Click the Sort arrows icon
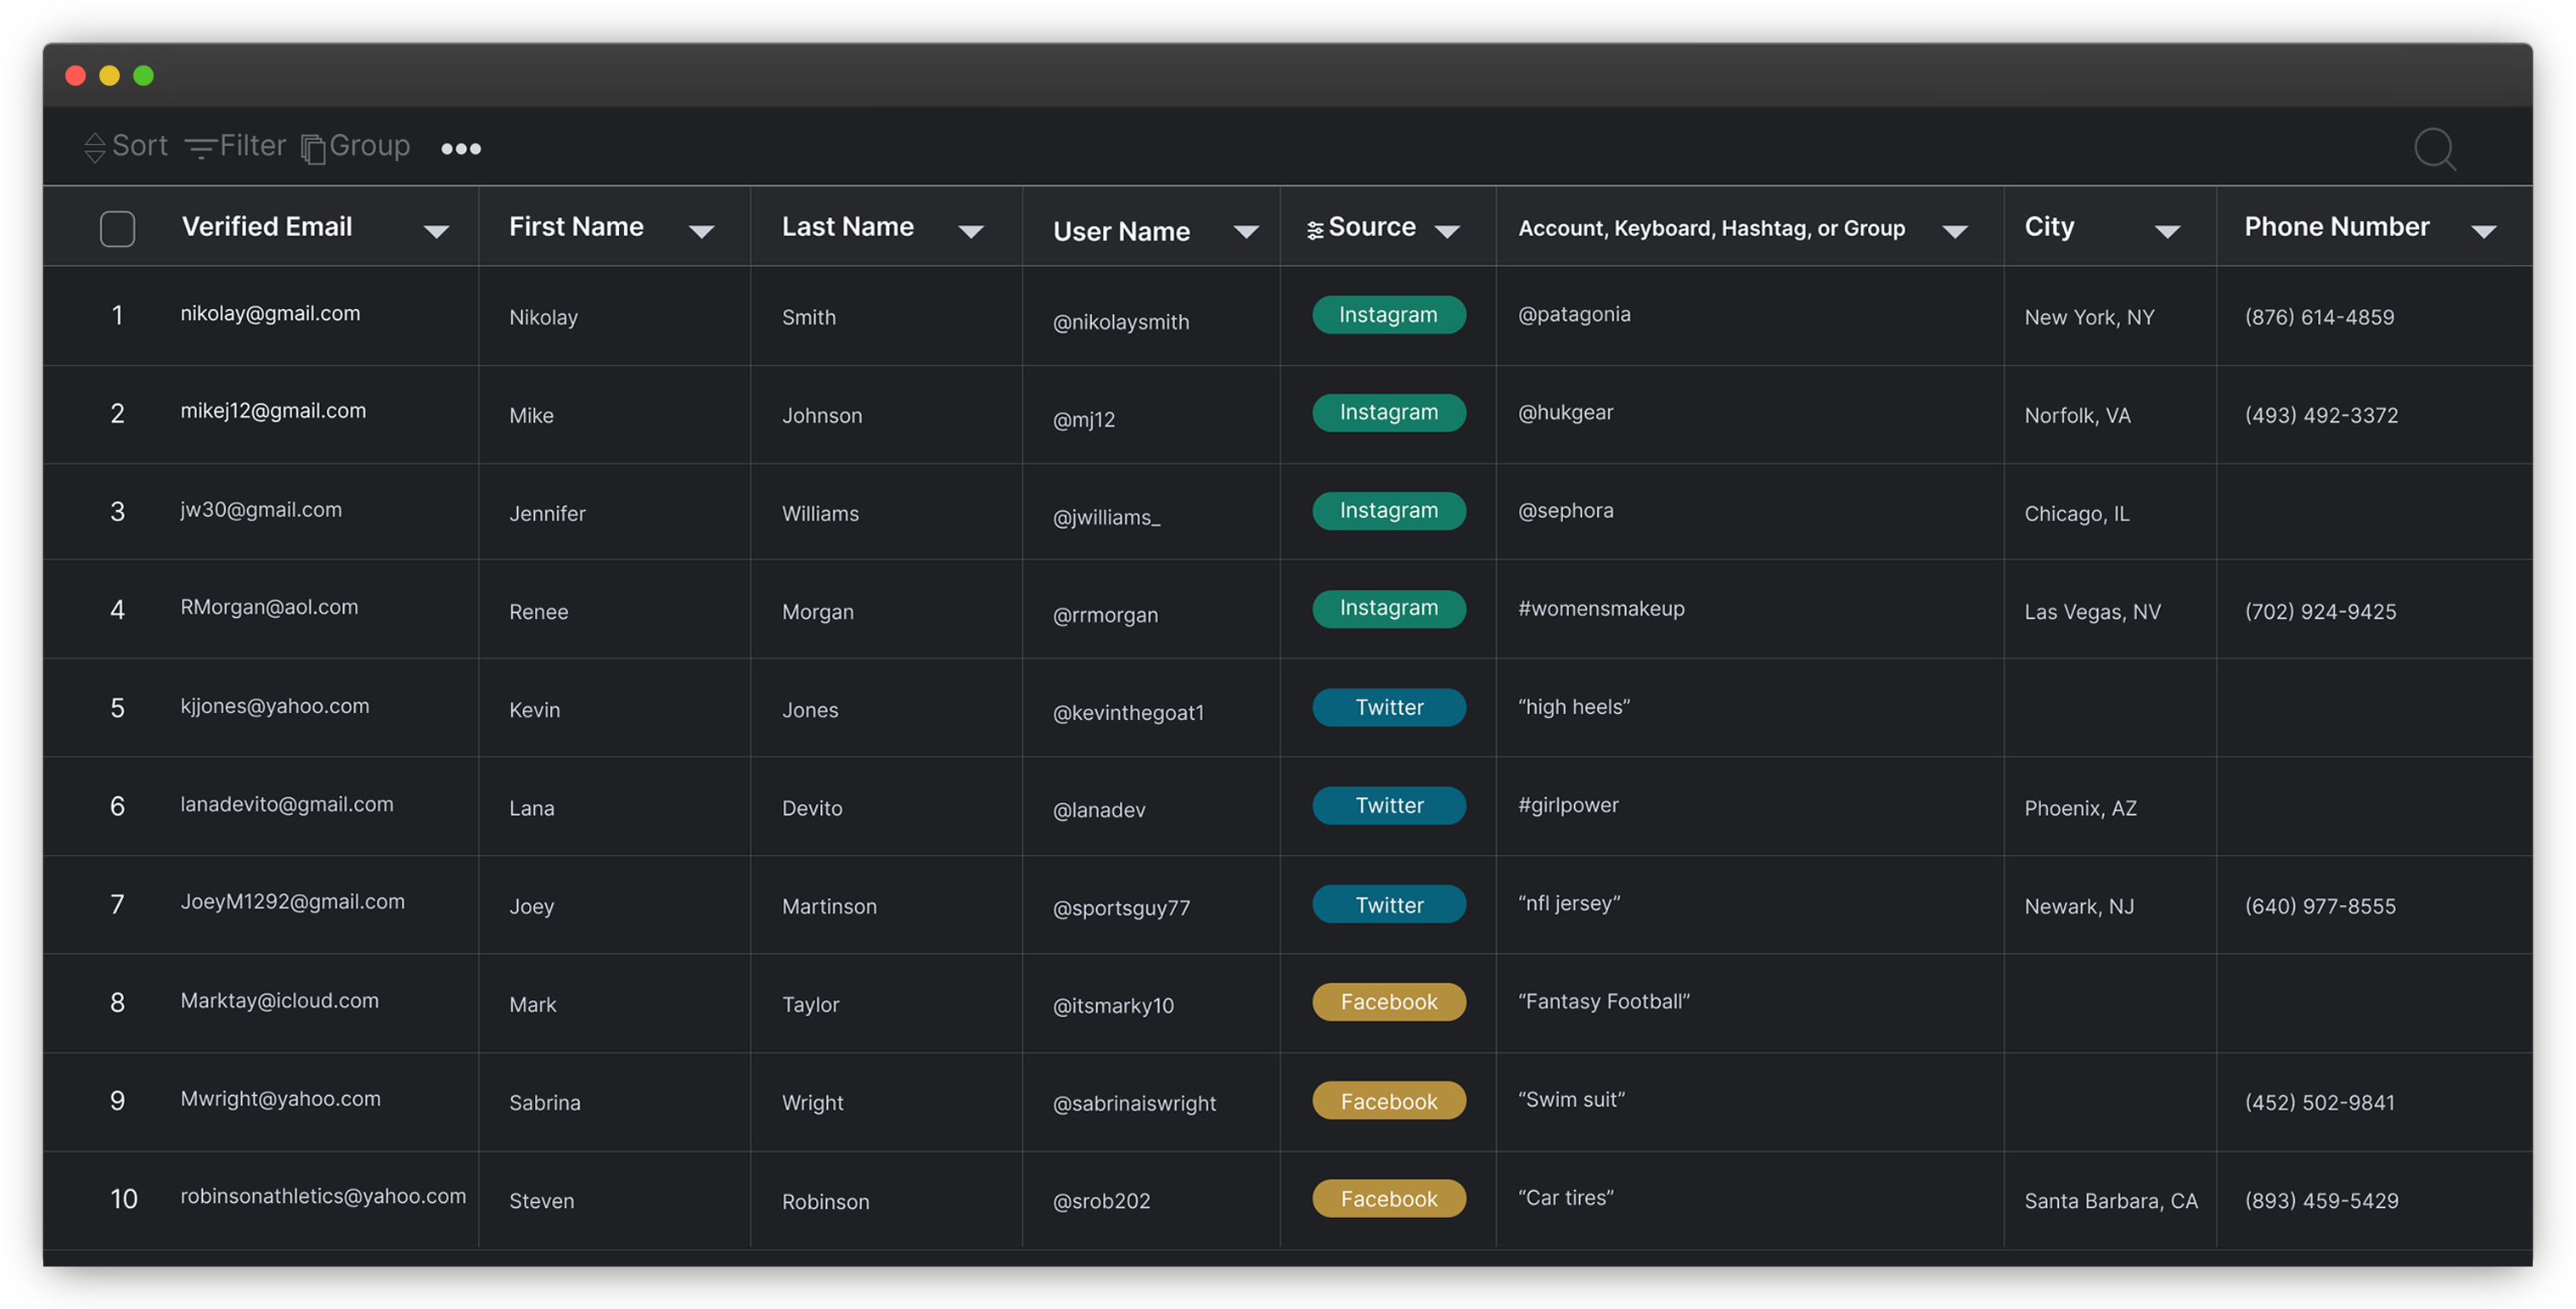Screen dimensions: 2576x1309 (x=95, y=148)
